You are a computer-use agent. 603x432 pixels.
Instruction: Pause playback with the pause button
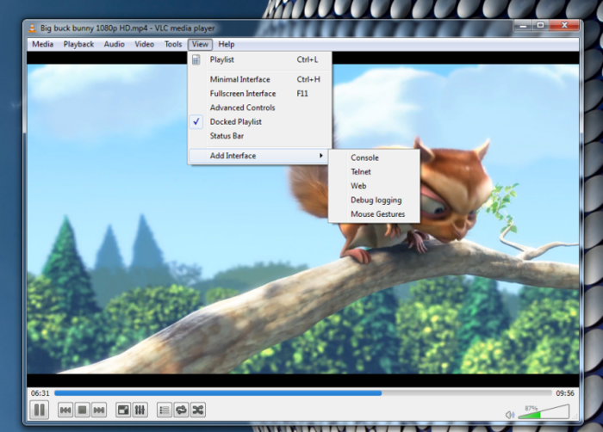click(x=40, y=410)
